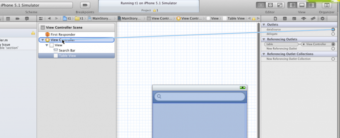Select the 'ler.m' issue file row

click(x=18, y=40)
